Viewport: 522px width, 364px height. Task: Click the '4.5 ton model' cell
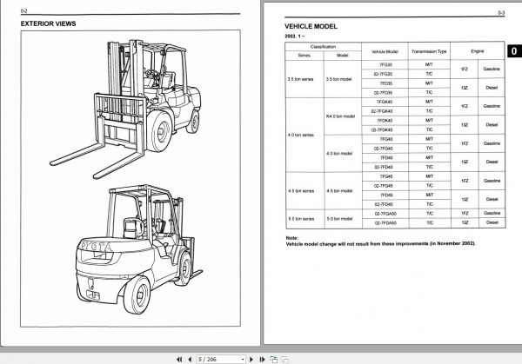[x=343, y=191]
